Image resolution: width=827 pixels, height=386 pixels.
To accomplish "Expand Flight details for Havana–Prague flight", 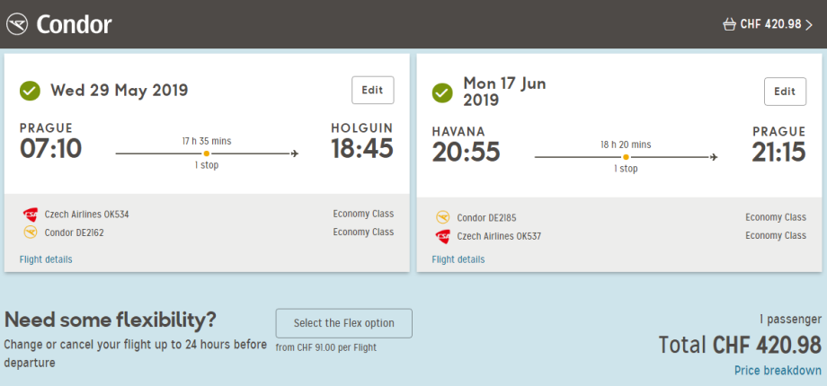I will [458, 259].
